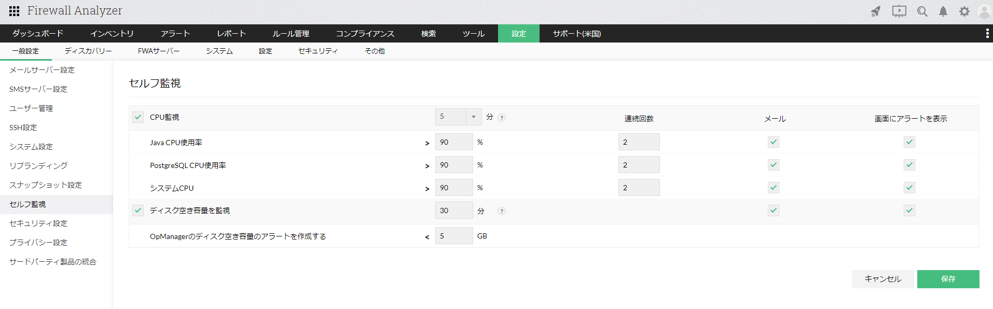Screen dimensions: 993x309
Task: Click the presentation screen icon
Action: click(899, 11)
